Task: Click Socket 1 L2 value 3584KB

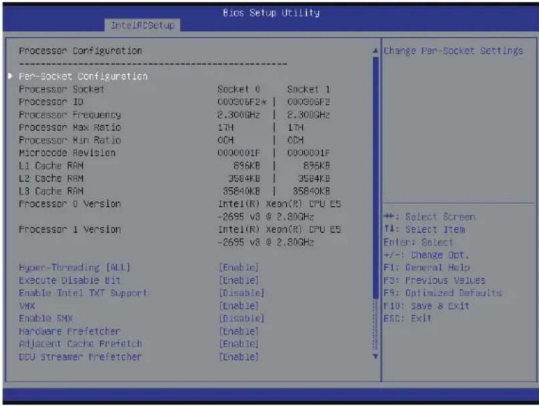Action: click(x=314, y=178)
